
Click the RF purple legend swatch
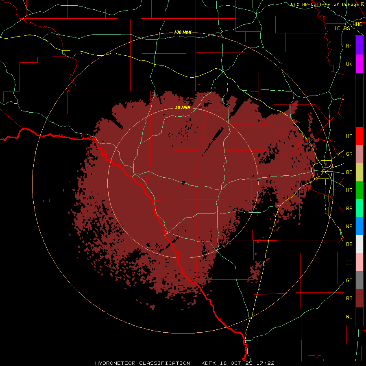pos(359,46)
